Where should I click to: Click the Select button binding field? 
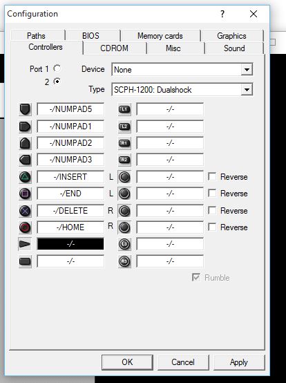coord(70,261)
